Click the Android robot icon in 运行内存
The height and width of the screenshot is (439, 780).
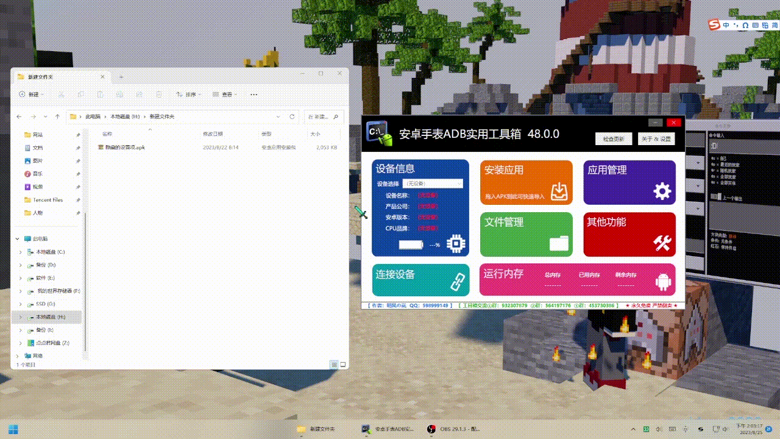click(x=663, y=281)
